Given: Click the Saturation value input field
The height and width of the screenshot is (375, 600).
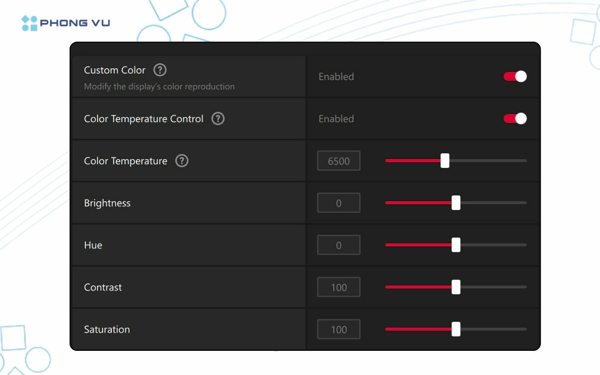Looking at the screenshot, I should 339,330.
